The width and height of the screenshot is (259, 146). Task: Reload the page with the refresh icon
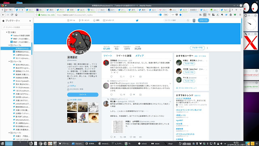[x=12, y=15]
